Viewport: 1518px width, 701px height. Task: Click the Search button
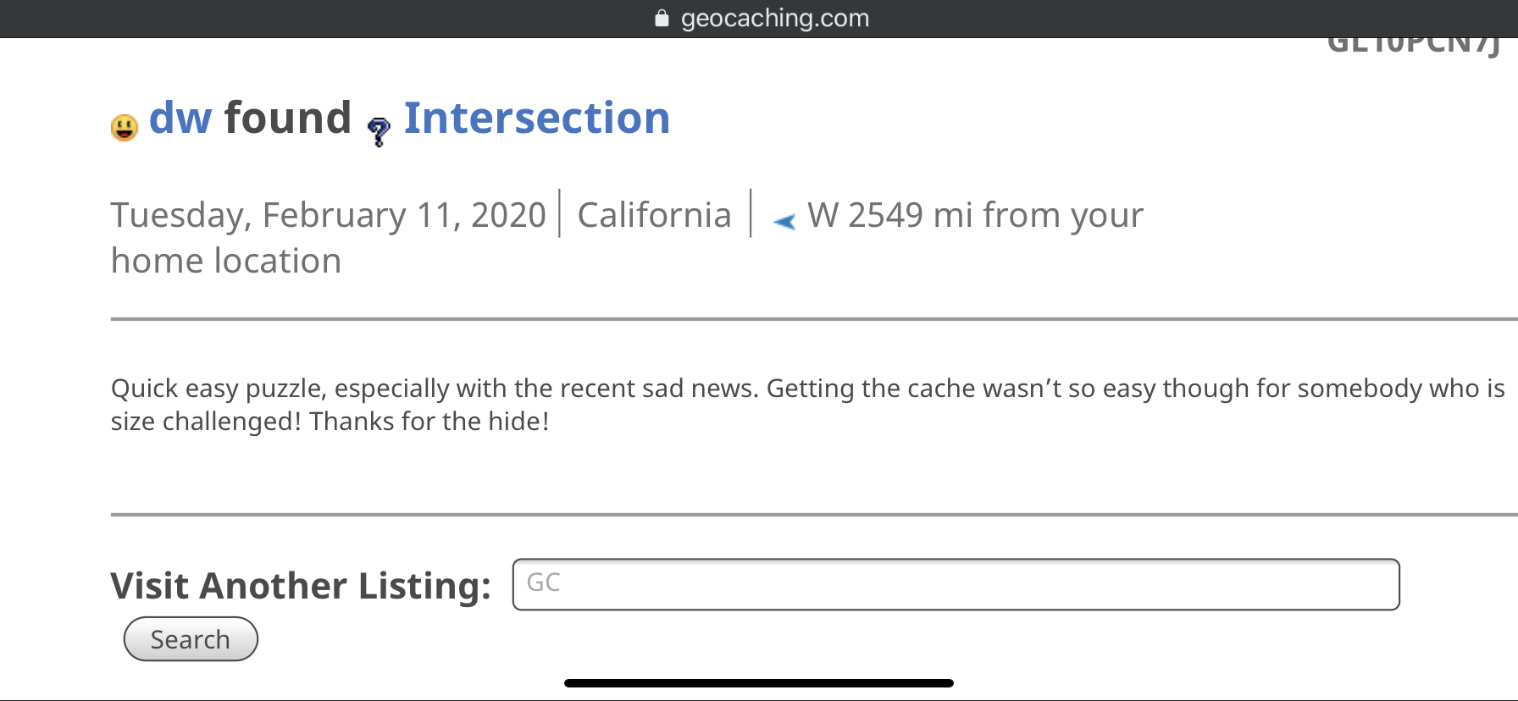point(191,639)
